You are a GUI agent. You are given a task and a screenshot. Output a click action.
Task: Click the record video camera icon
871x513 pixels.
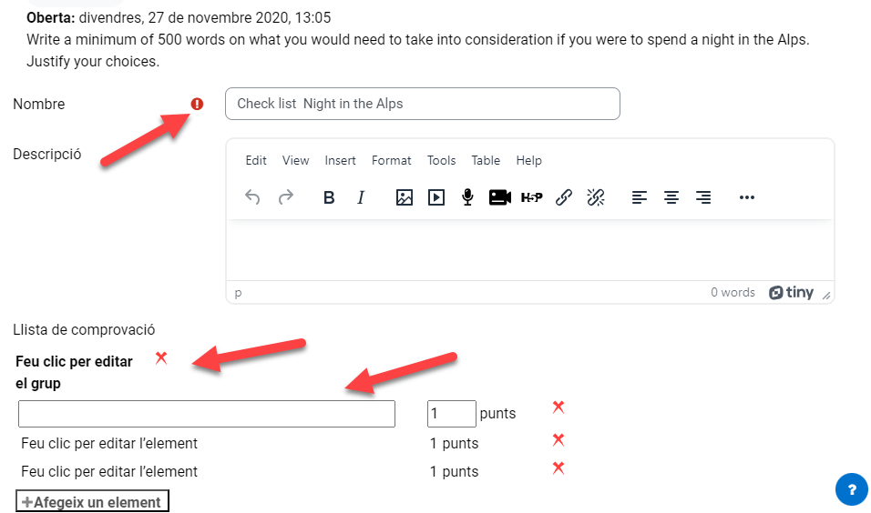click(x=499, y=197)
